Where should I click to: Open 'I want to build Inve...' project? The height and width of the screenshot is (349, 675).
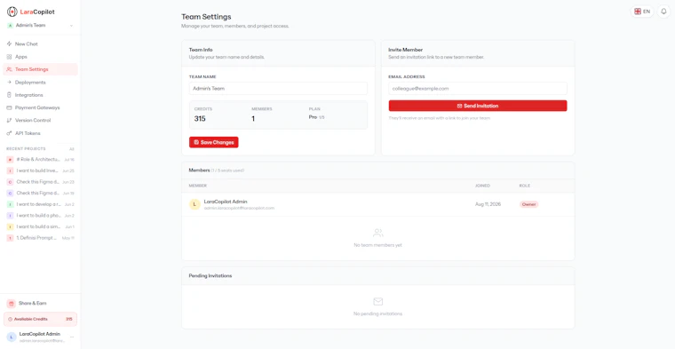[x=40, y=171]
